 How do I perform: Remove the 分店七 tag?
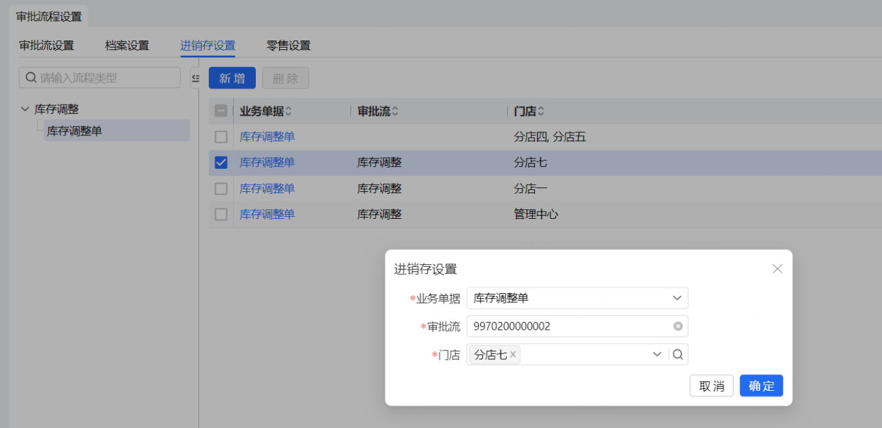pos(513,355)
